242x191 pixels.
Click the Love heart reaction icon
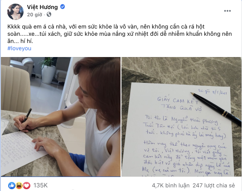click(27, 185)
